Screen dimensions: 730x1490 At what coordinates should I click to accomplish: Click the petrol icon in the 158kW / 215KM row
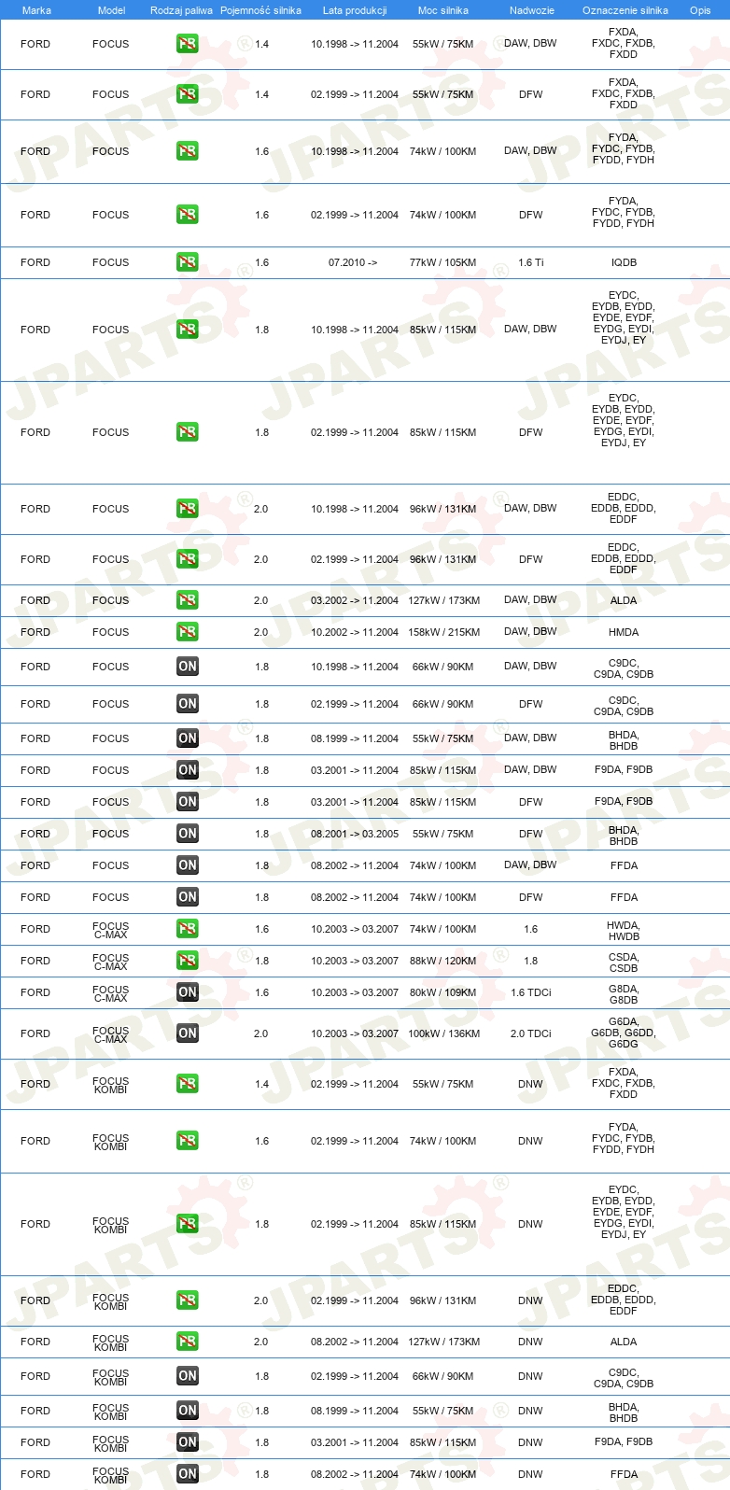[x=188, y=632]
